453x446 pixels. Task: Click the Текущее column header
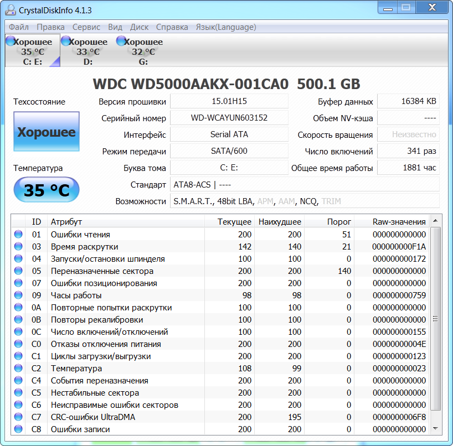pos(229,221)
